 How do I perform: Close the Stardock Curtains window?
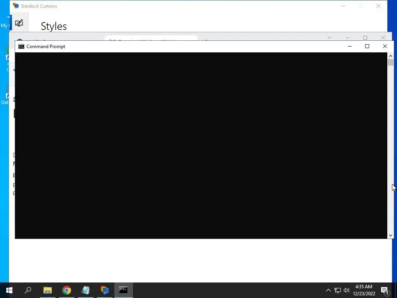coord(378,6)
